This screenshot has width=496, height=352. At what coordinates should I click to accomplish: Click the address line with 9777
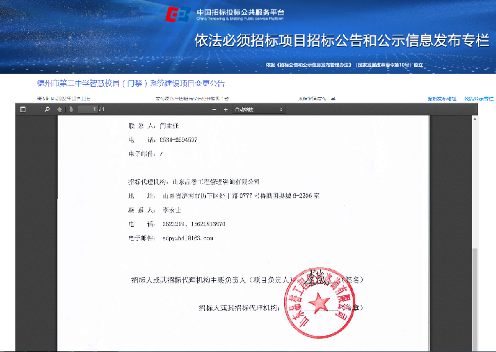(224, 196)
